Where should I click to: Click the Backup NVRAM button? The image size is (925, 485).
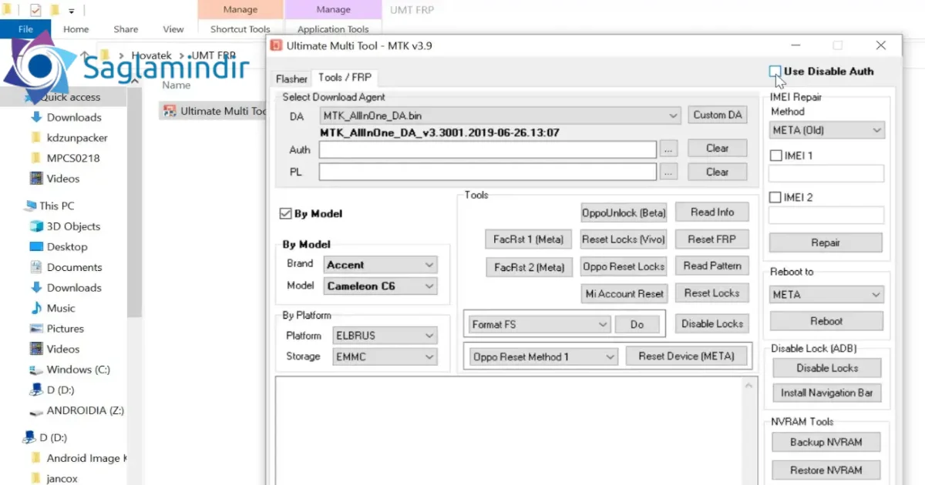pos(826,443)
